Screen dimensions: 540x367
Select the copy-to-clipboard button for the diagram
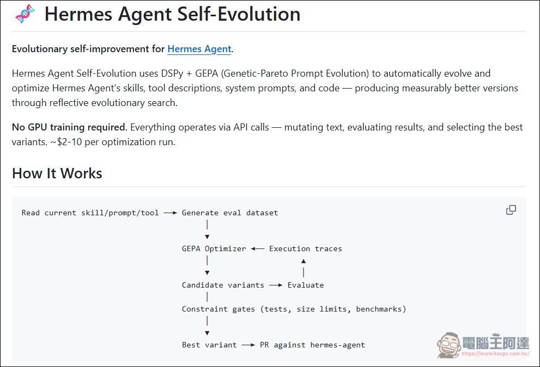(511, 209)
